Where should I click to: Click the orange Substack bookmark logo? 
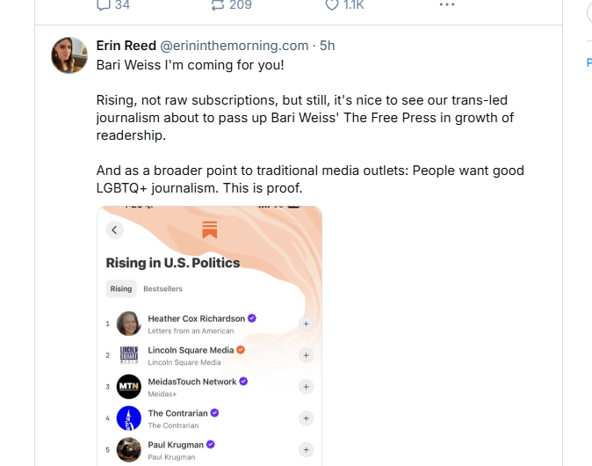pyautogui.click(x=209, y=230)
